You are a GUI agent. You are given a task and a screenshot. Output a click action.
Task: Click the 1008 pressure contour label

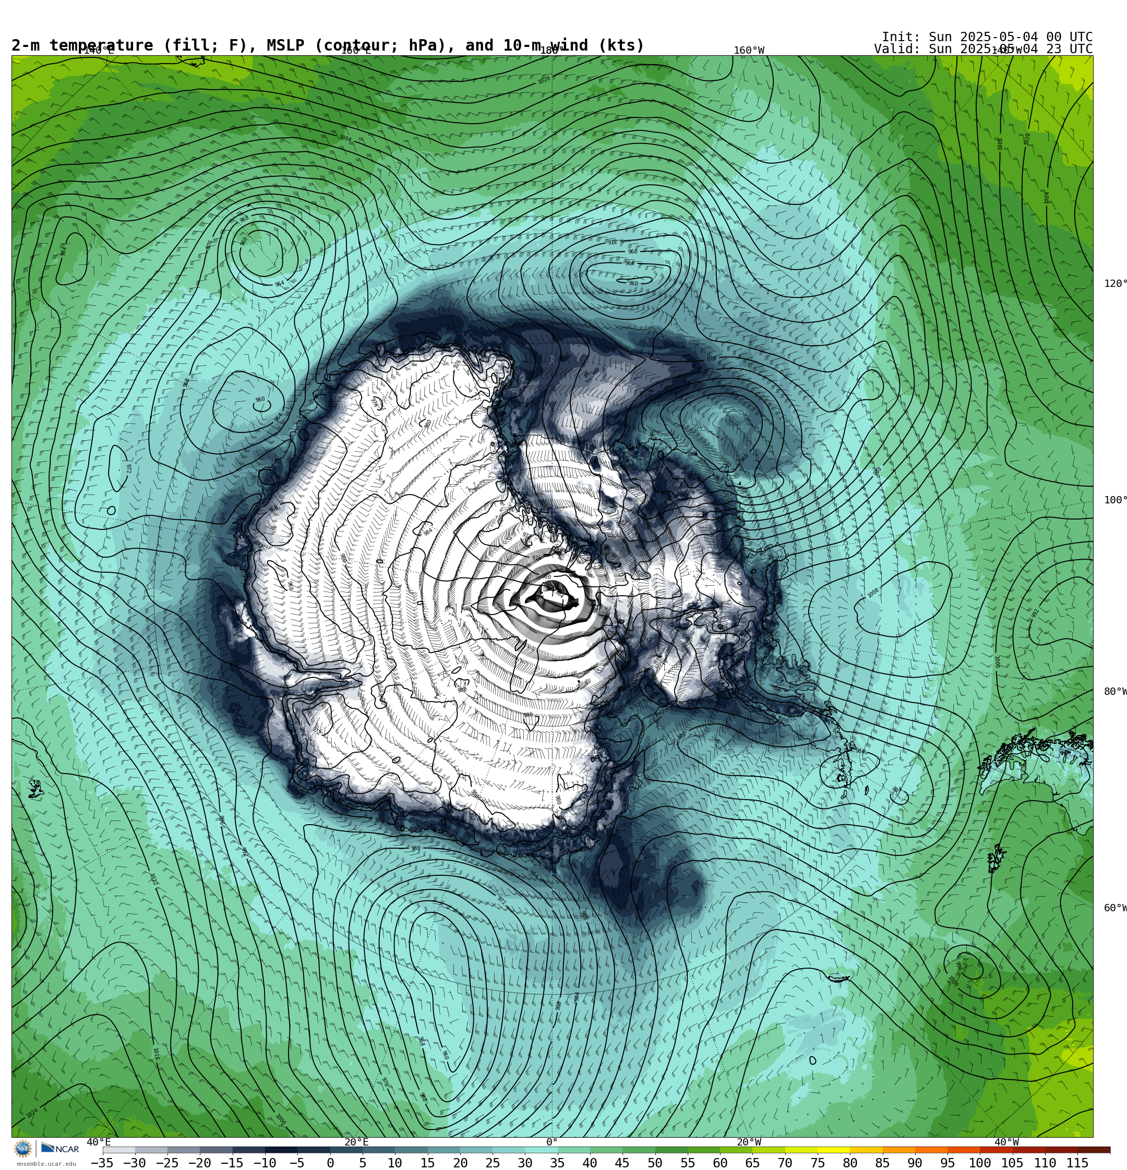pyautogui.click(x=872, y=593)
